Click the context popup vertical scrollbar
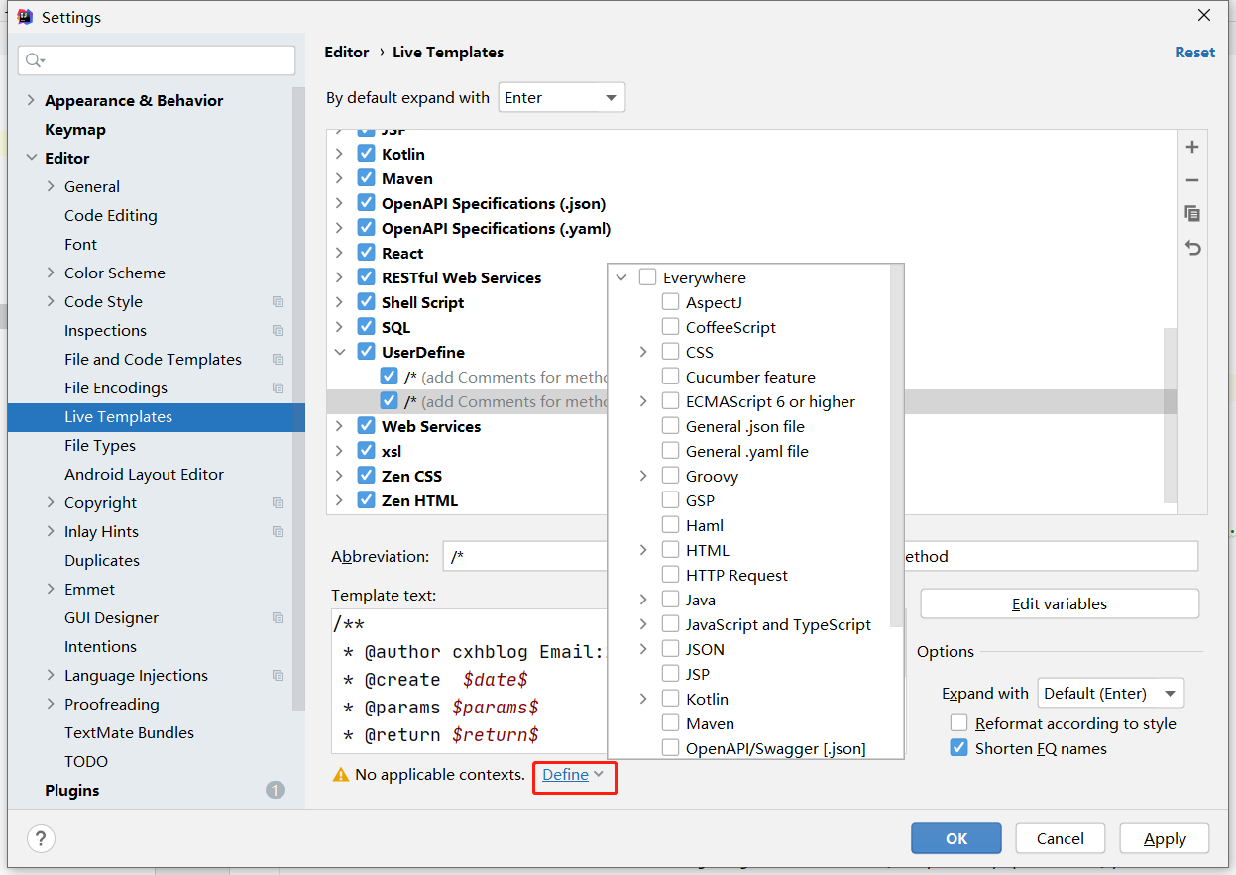 pyautogui.click(x=897, y=446)
